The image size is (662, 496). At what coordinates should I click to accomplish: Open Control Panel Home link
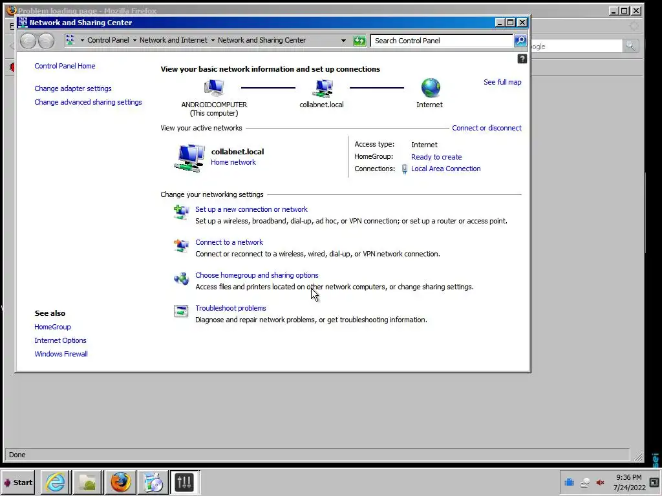(x=65, y=66)
